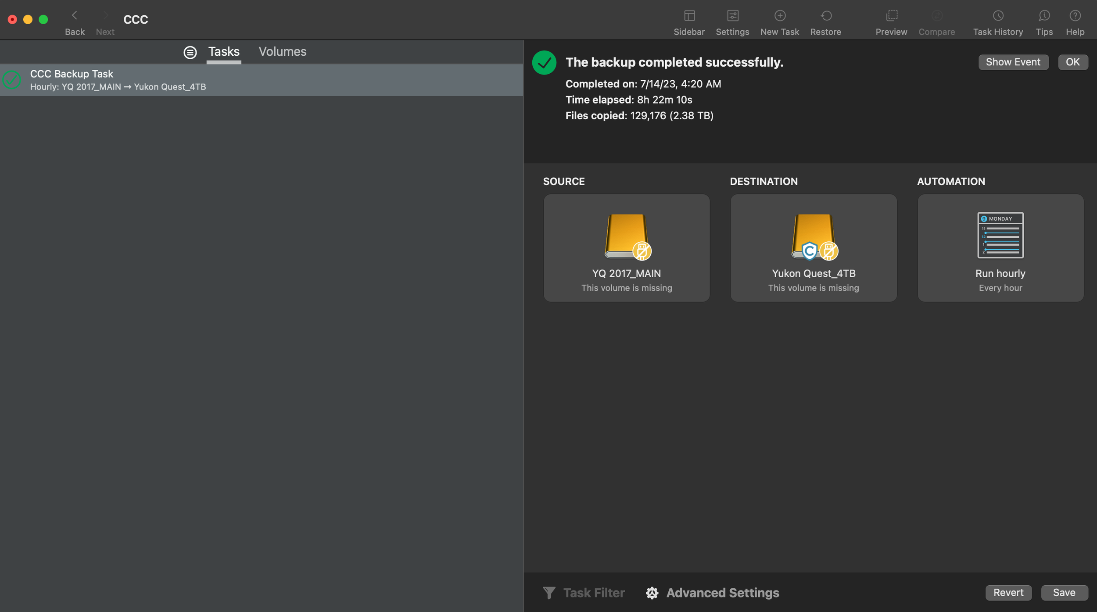1097x612 pixels.
Task: Open the Restore toolbar item
Action: [x=826, y=16]
